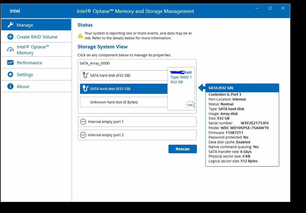This screenshot has height=213, width=306.
Task: Click the Status heading
Action: pyautogui.click(x=85, y=25)
